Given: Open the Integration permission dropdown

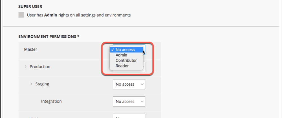Looking at the screenshot, I should point(129,101).
